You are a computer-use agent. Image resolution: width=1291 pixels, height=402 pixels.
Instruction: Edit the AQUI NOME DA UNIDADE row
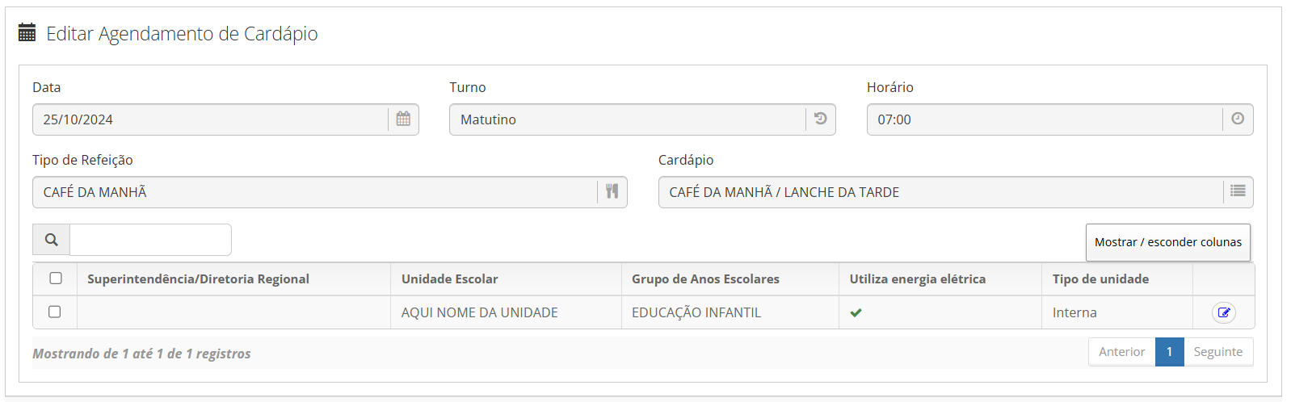pos(1224,312)
